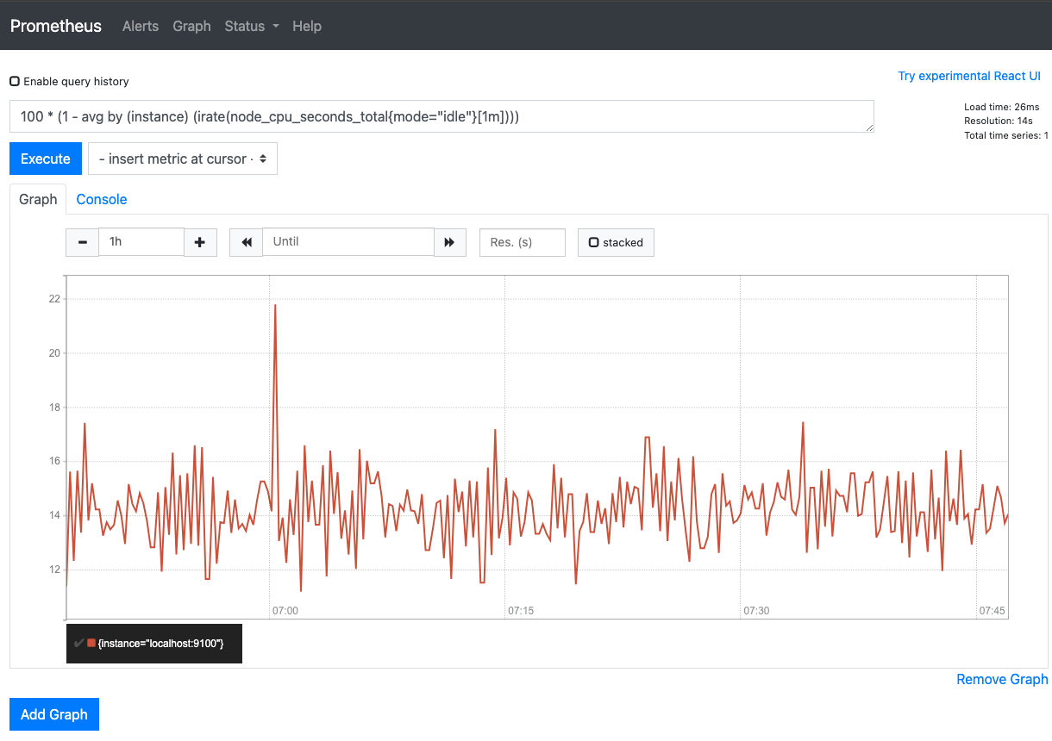Image resolution: width=1052 pixels, height=741 pixels.
Task: Click the Res. (s) resolution field
Action: tap(523, 242)
